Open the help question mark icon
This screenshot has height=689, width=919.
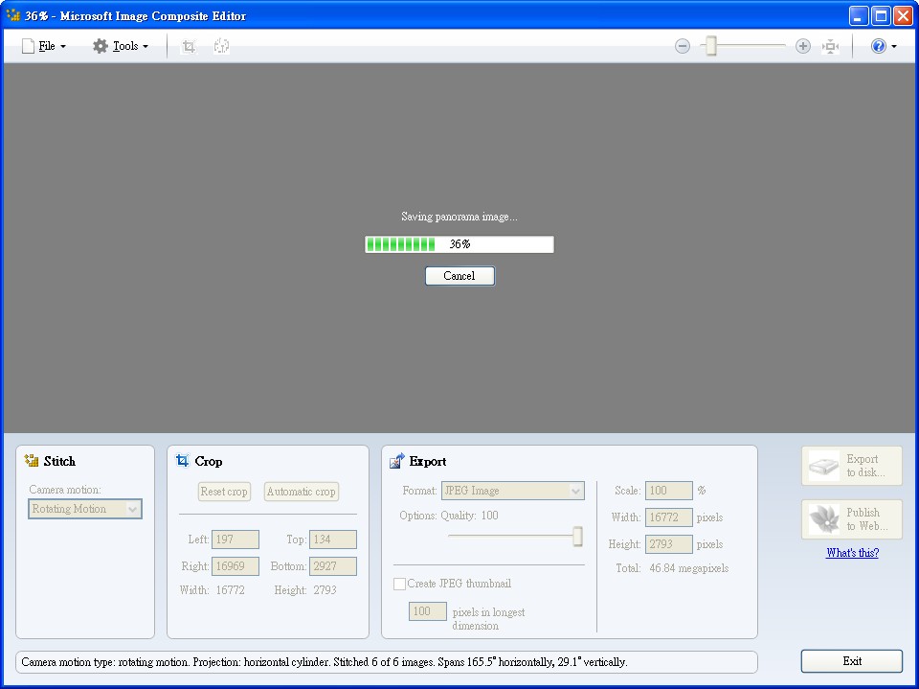pos(878,46)
